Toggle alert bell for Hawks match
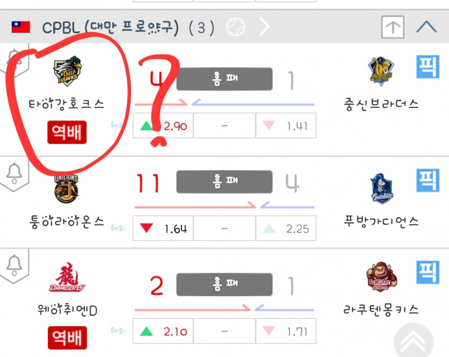 click(15, 60)
